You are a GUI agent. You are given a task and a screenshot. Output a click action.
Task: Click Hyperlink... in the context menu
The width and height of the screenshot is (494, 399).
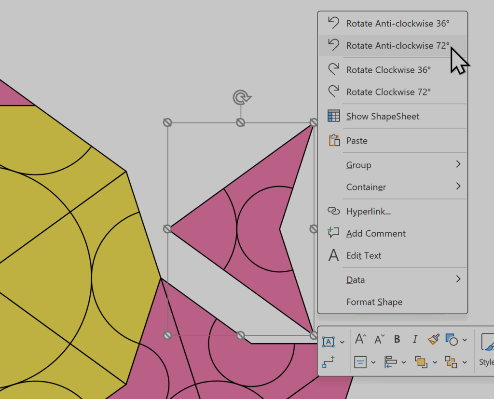click(369, 212)
